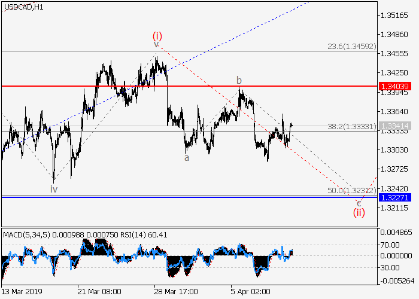The width and height of the screenshot is (419, 299).
Task: Select the blue 1.32271 price tag
Action: [x=394, y=196]
